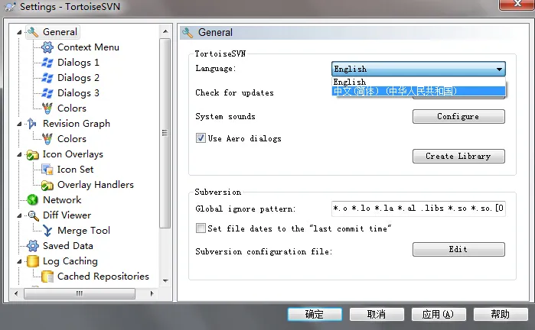Click the 确定 (OK) button

(315, 314)
